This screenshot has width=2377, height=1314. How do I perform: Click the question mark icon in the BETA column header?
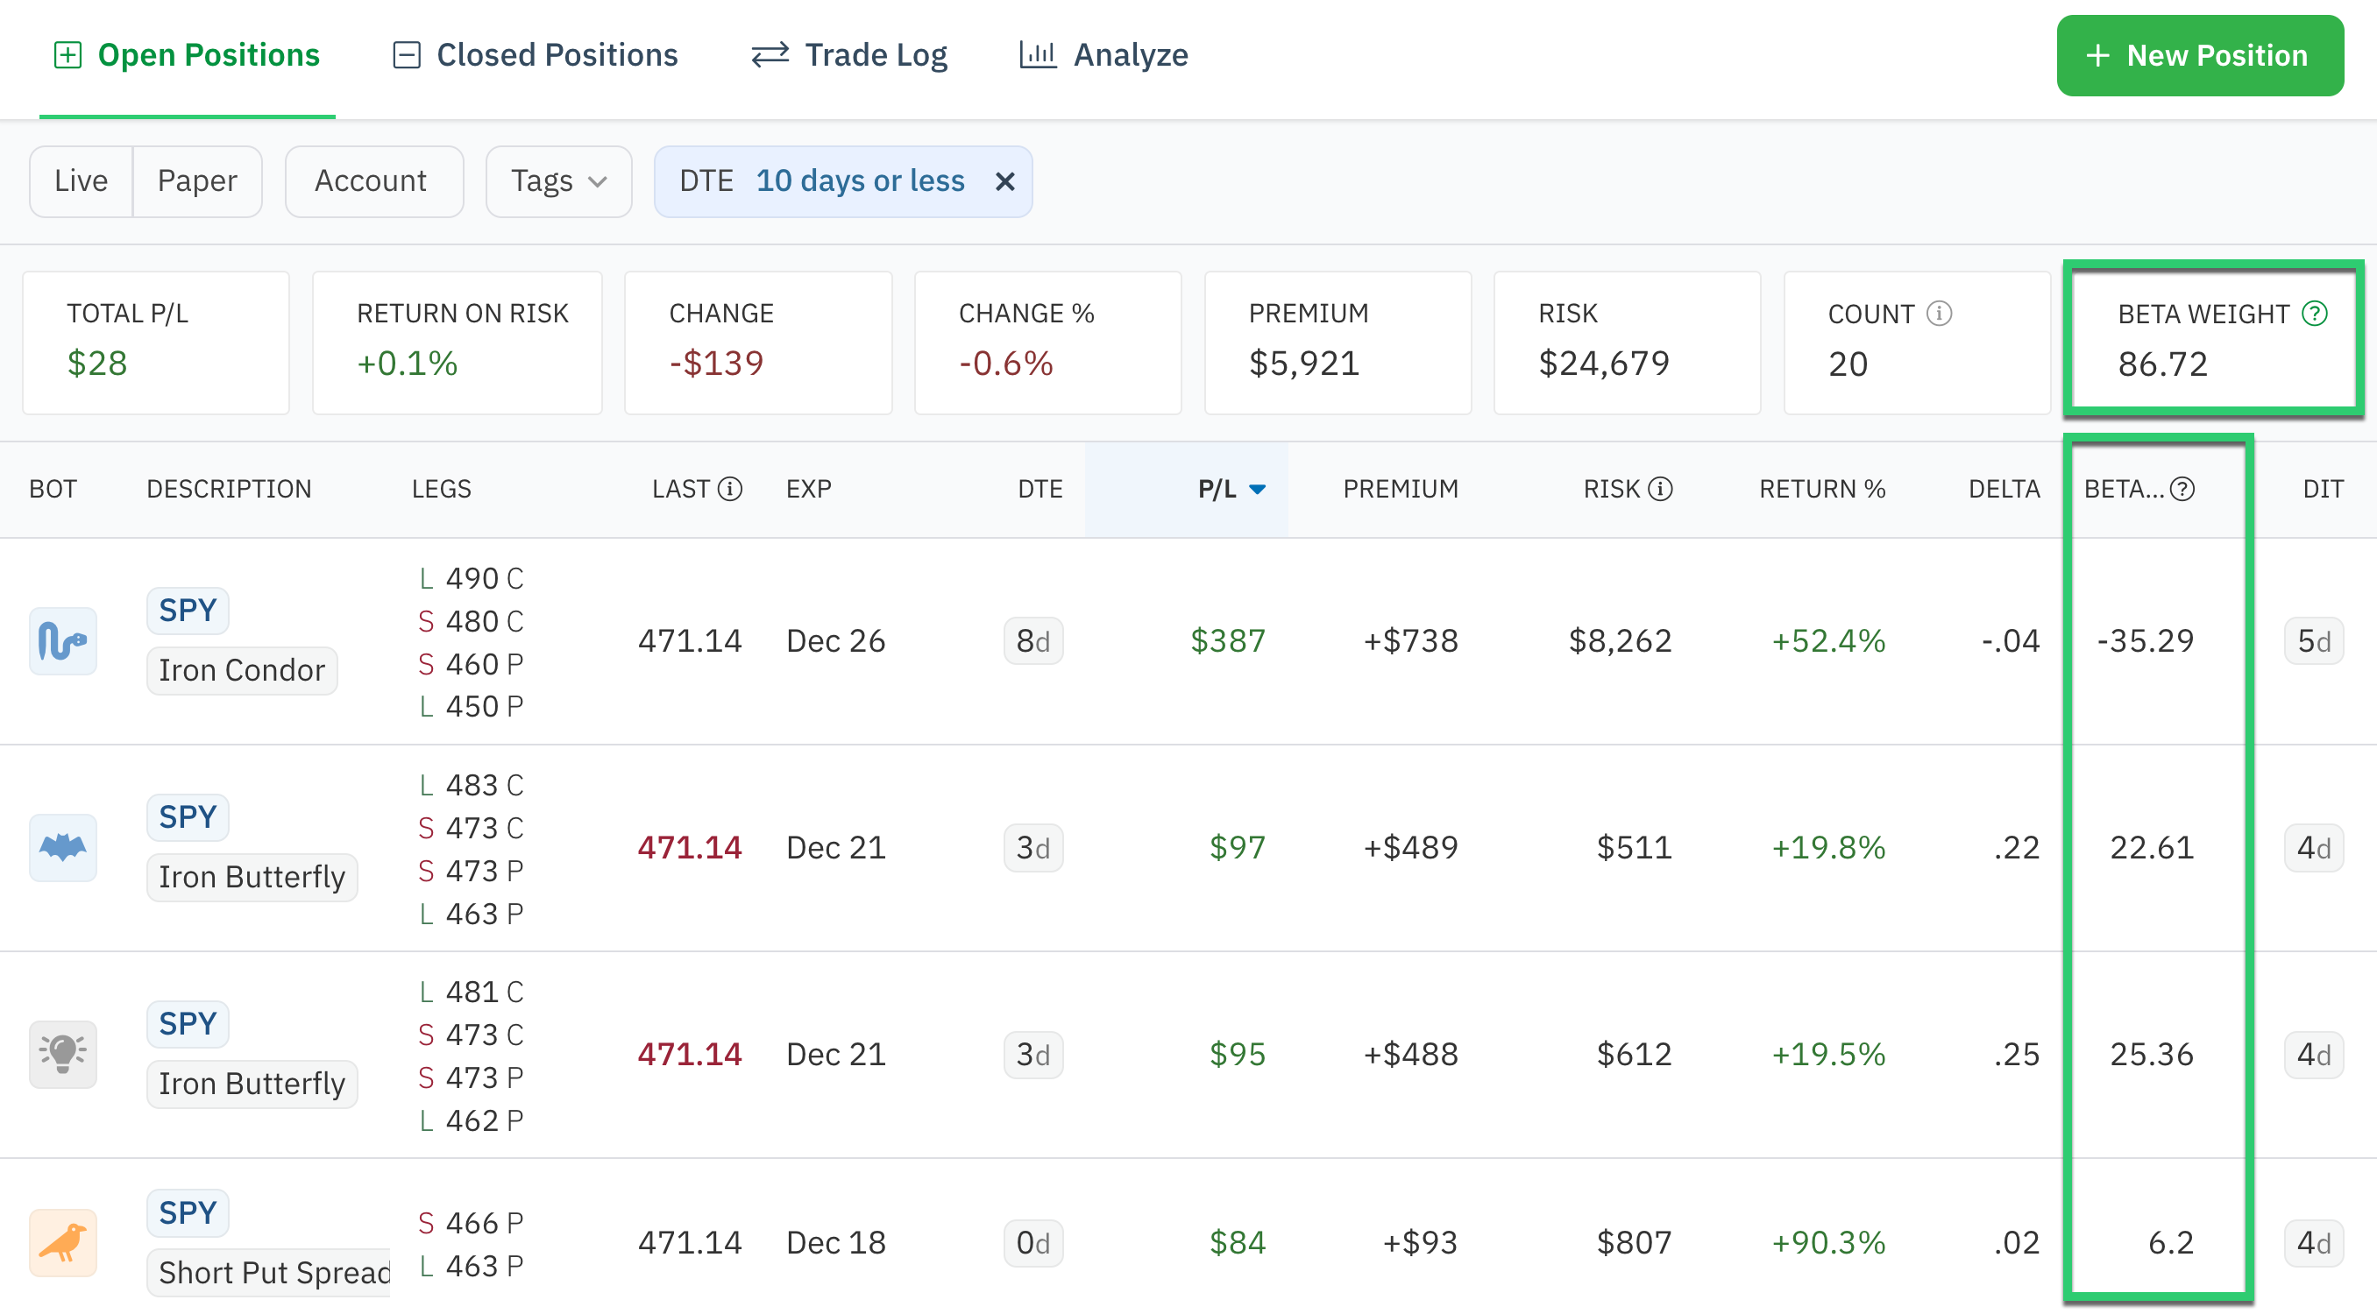[x=2182, y=490]
